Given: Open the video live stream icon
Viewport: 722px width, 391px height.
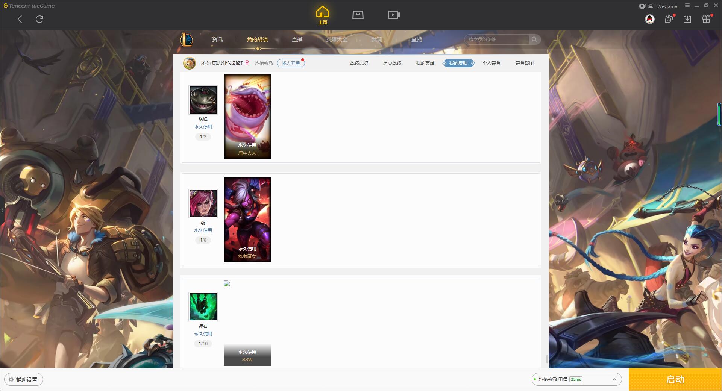Looking at the screenshot, I should (x=394, y=15).
